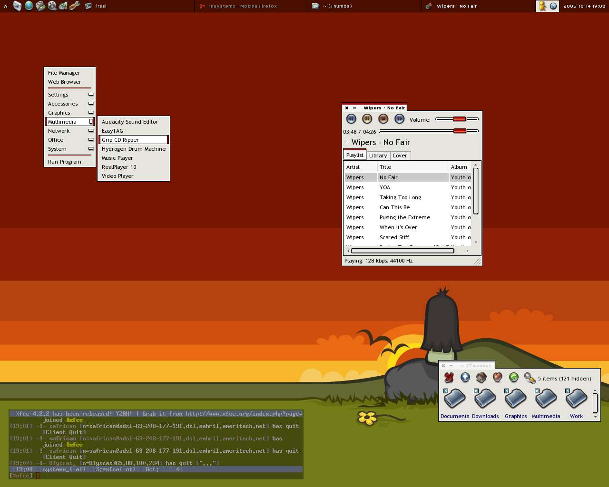The height and width of the screenshot is (487, 609).
Task: Adjust the Volume slider in music player
Action: click(x=457, y=119)
